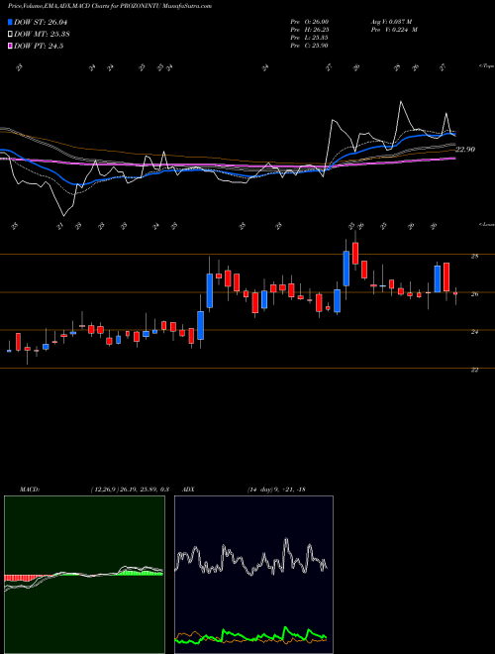Click the '<Lows' label at the right edge
Screen dimensions: 495x654
pyautogui.click(x=487, y=224)
